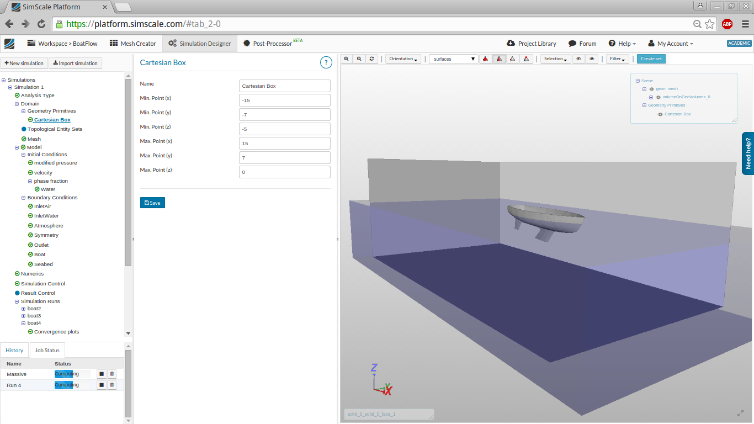Bookmark this page with the star icon
The width and height of the screenshot is (754, 424).
(x=710, y=24)
